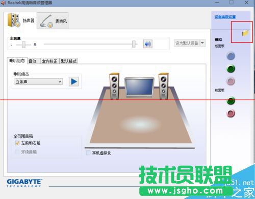This screenshot has height=199, width=255.
Task: Enable headphone virtualization (耳机虚拟化) checkbox
Action: [88, 153]
